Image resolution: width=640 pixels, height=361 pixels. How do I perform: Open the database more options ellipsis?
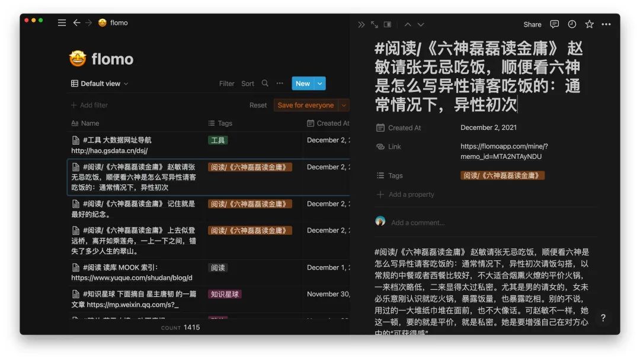pos(280,84)
